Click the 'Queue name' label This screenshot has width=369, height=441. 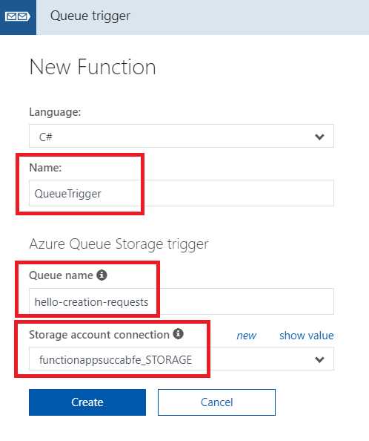[x=61, y=275]
